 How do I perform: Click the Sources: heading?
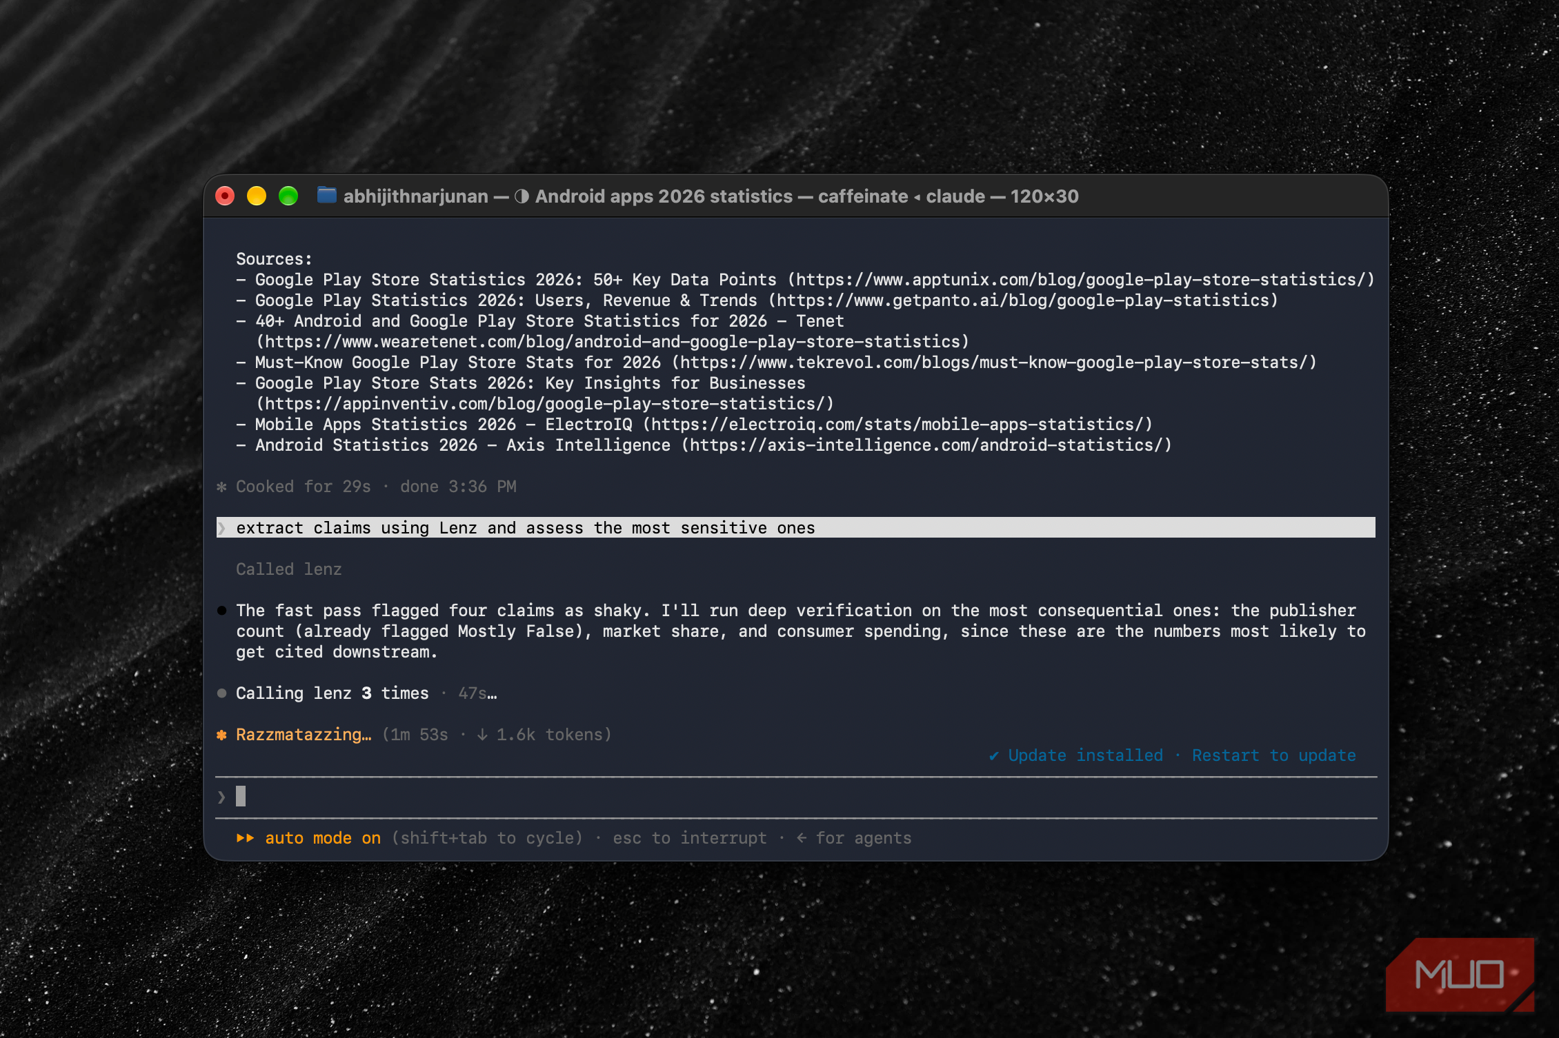[274, 259]
